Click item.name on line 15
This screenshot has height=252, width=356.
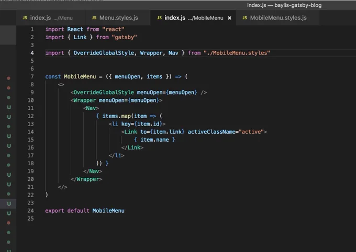point(154,140)
